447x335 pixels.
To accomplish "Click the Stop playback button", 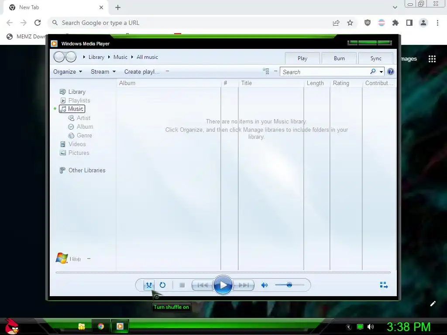I will pyautogui.click(x=182, y=285).
